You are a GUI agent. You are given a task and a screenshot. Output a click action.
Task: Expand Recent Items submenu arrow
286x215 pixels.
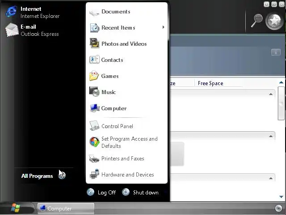pos(163,27)
